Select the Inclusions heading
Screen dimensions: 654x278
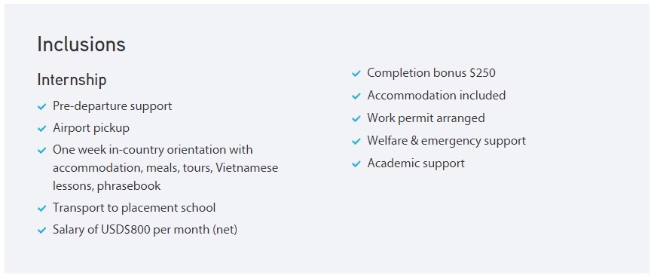[81, 44]
